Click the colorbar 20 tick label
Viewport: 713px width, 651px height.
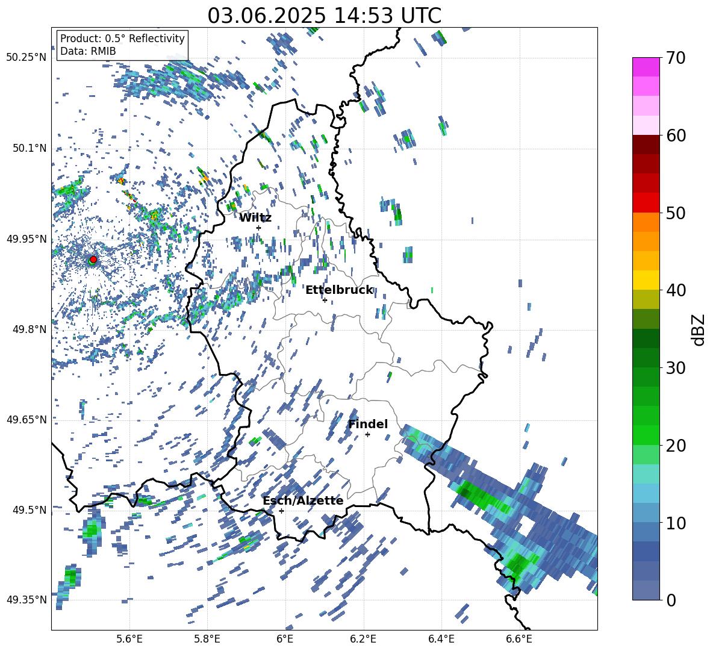pos(676,446)
